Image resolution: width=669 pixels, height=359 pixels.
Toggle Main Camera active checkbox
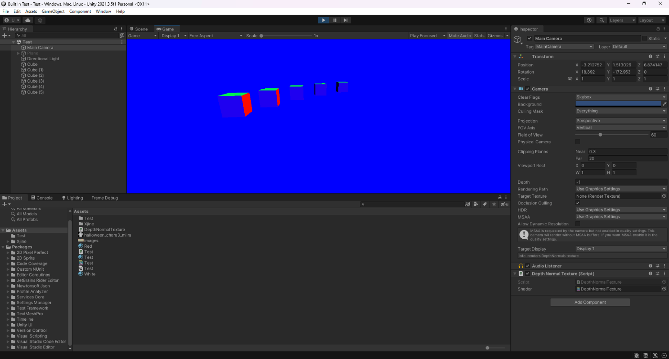coord(529,38)
